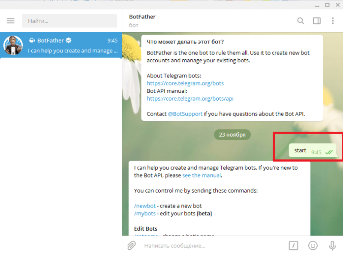Open BotFather profile from chat header title
Image resolution: width=343 pixels, height=254 pixels.
click(x=142, y=17)
